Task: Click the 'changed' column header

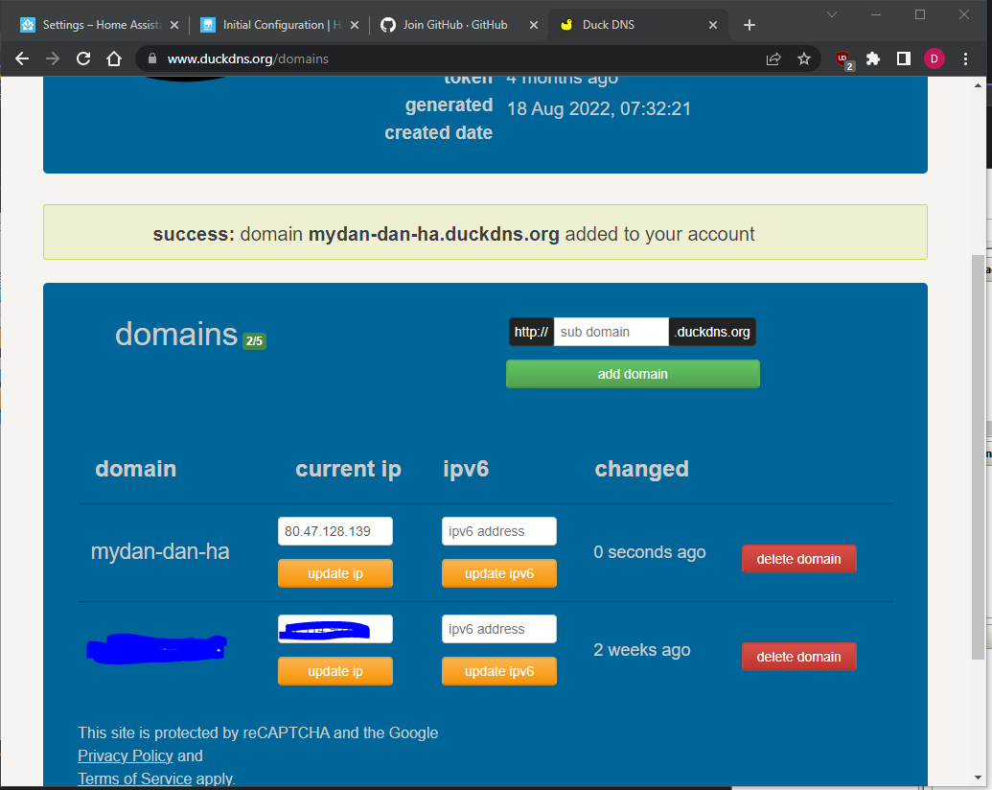Action: click(641, 469)
